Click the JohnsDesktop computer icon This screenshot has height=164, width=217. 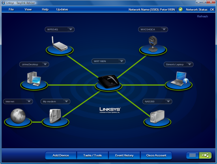click(x=34, y=79)
